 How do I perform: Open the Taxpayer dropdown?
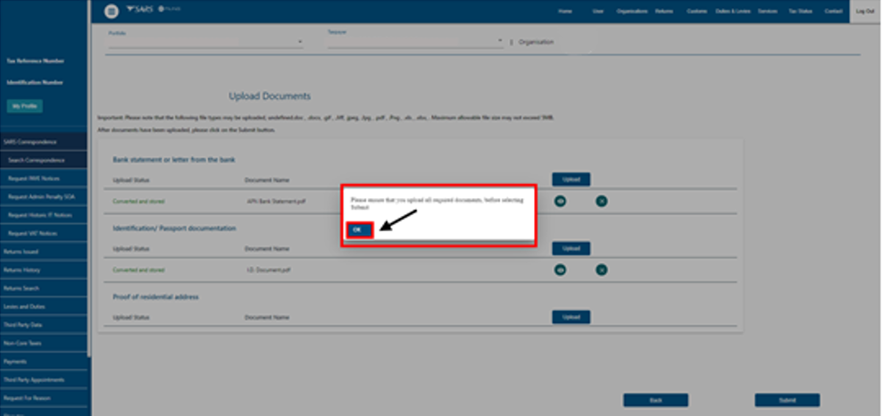click(415, 42)
